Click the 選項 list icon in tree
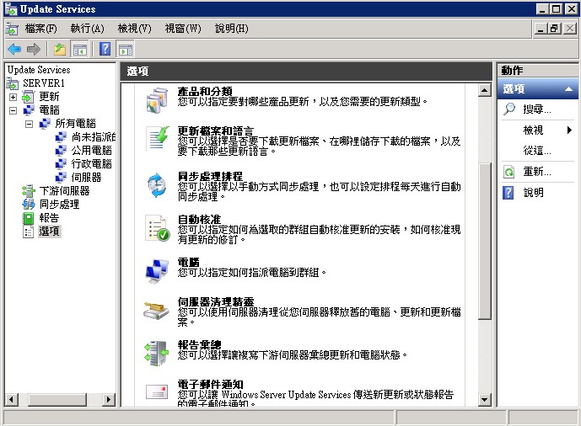The height and width of the screenshot is (426, 581). pyautogui.click(x=28, y=232)
